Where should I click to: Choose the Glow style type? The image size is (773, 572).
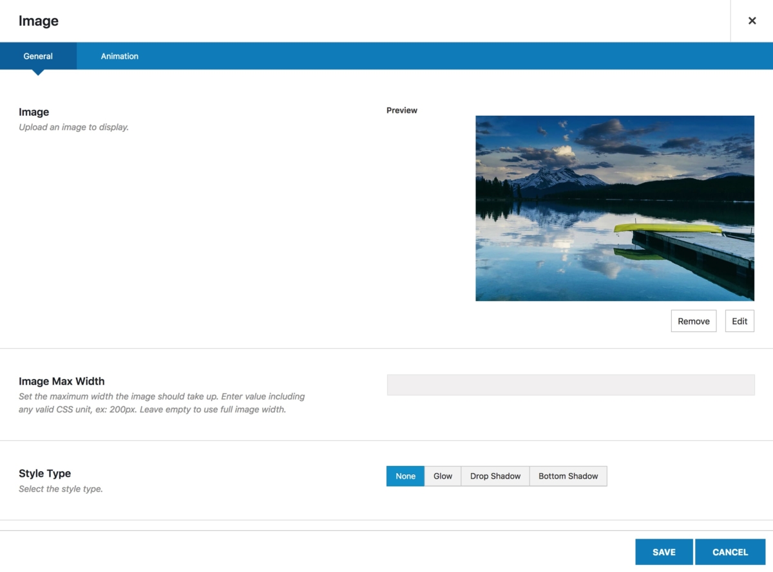pyautogui.click(x=443, y=476)
